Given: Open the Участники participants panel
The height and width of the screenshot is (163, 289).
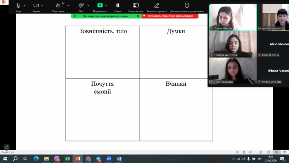Looking at the screenshot, I should click(x=58, y=5).
